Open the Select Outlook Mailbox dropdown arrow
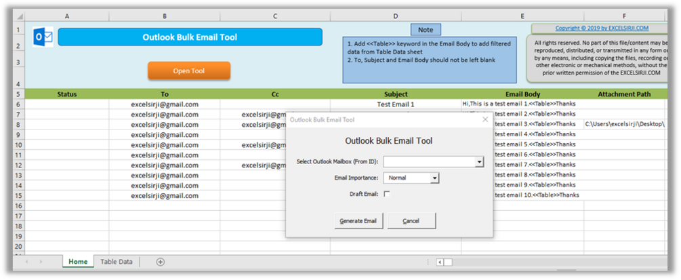 tap(479, 162)
